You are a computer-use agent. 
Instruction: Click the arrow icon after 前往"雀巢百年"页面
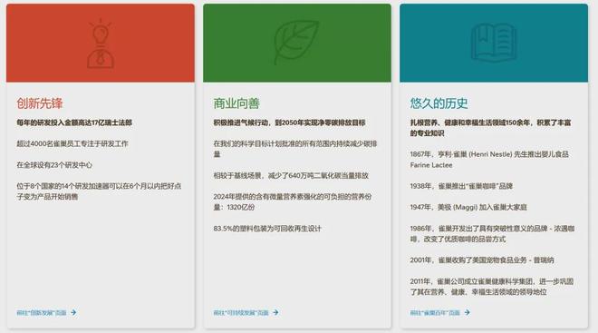(467, 312)
